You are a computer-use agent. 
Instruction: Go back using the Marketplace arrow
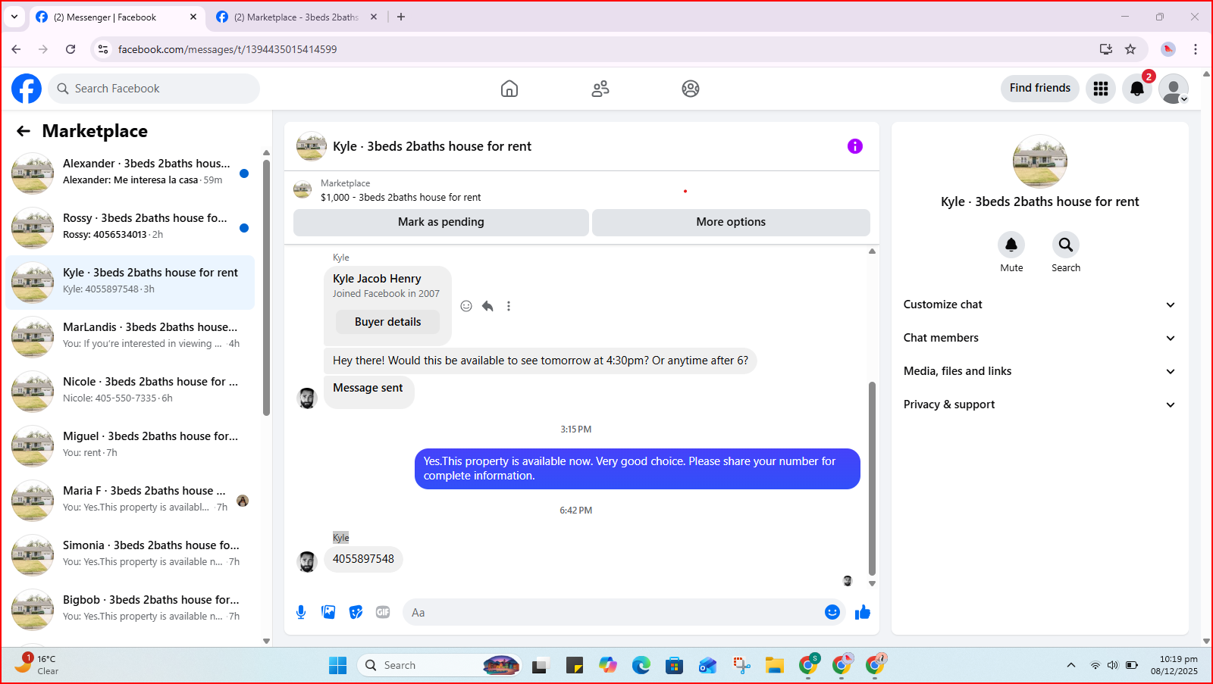[24, 131]
